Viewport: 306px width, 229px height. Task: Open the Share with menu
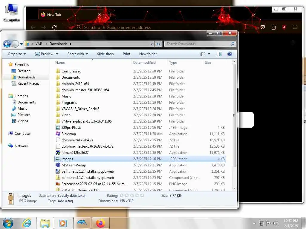[77, 54]
